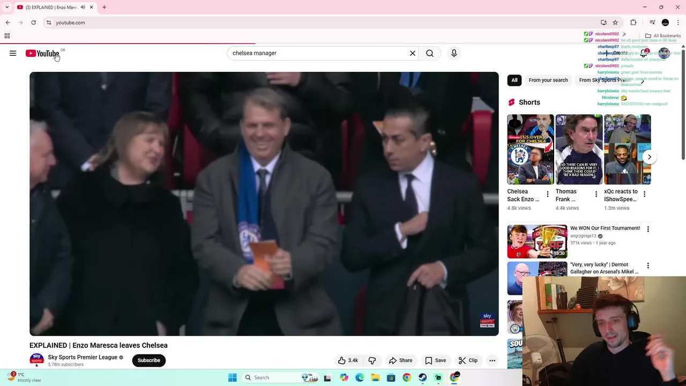686x386 pixels.
Task: Bookmark this page with the star icon
Action: point(615,23)
